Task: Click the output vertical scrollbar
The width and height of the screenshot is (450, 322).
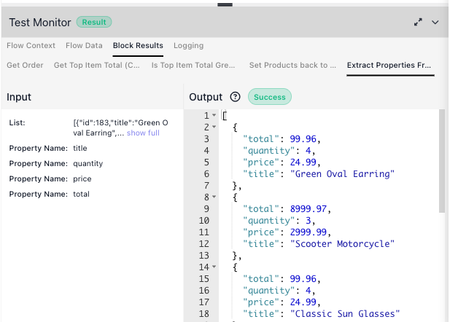Action: 442,161
